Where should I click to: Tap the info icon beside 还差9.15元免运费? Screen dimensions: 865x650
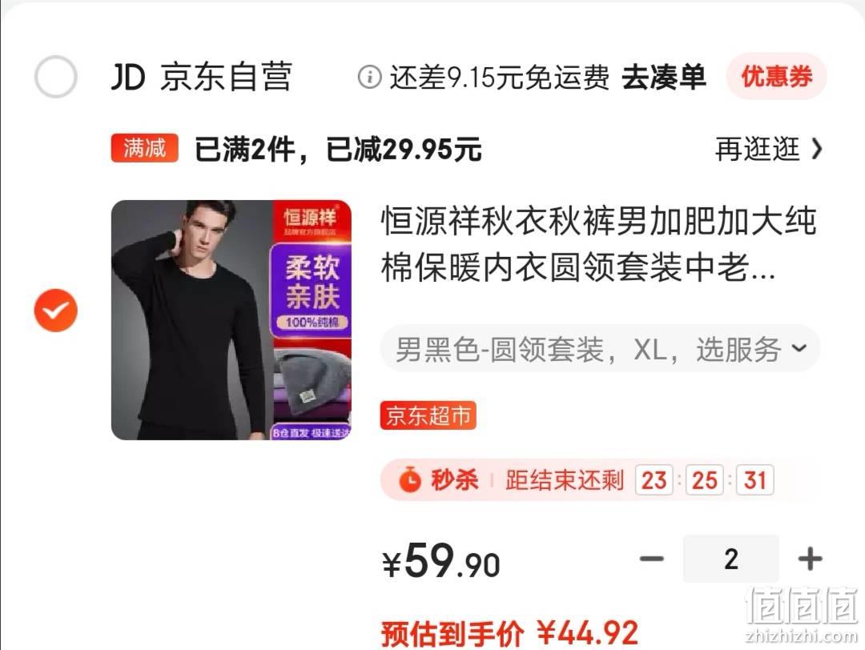pyautogui.click(x=369, y=77)
